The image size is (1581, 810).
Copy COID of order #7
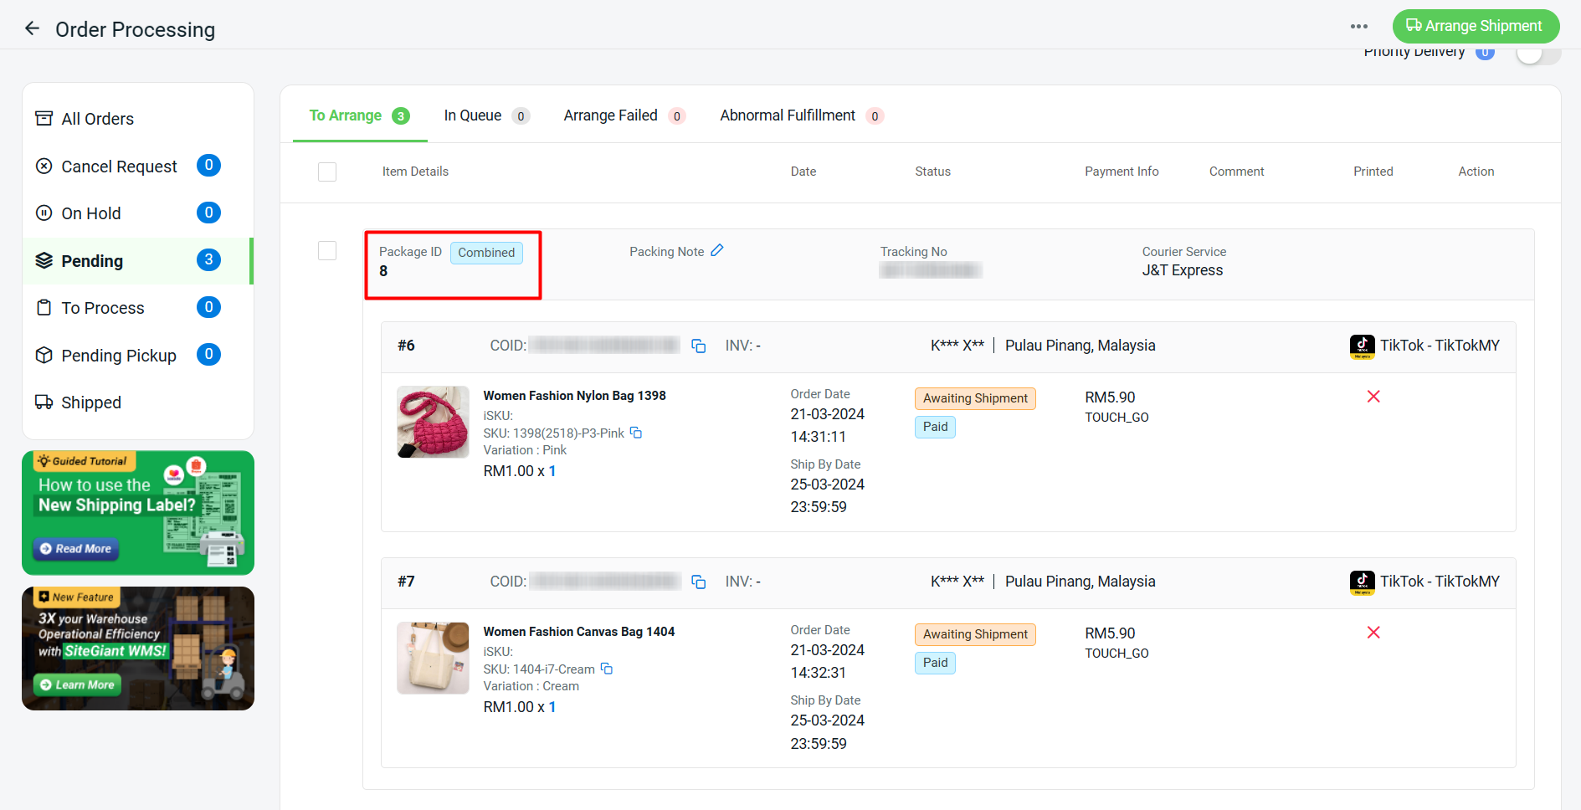(x=698, y=582)
